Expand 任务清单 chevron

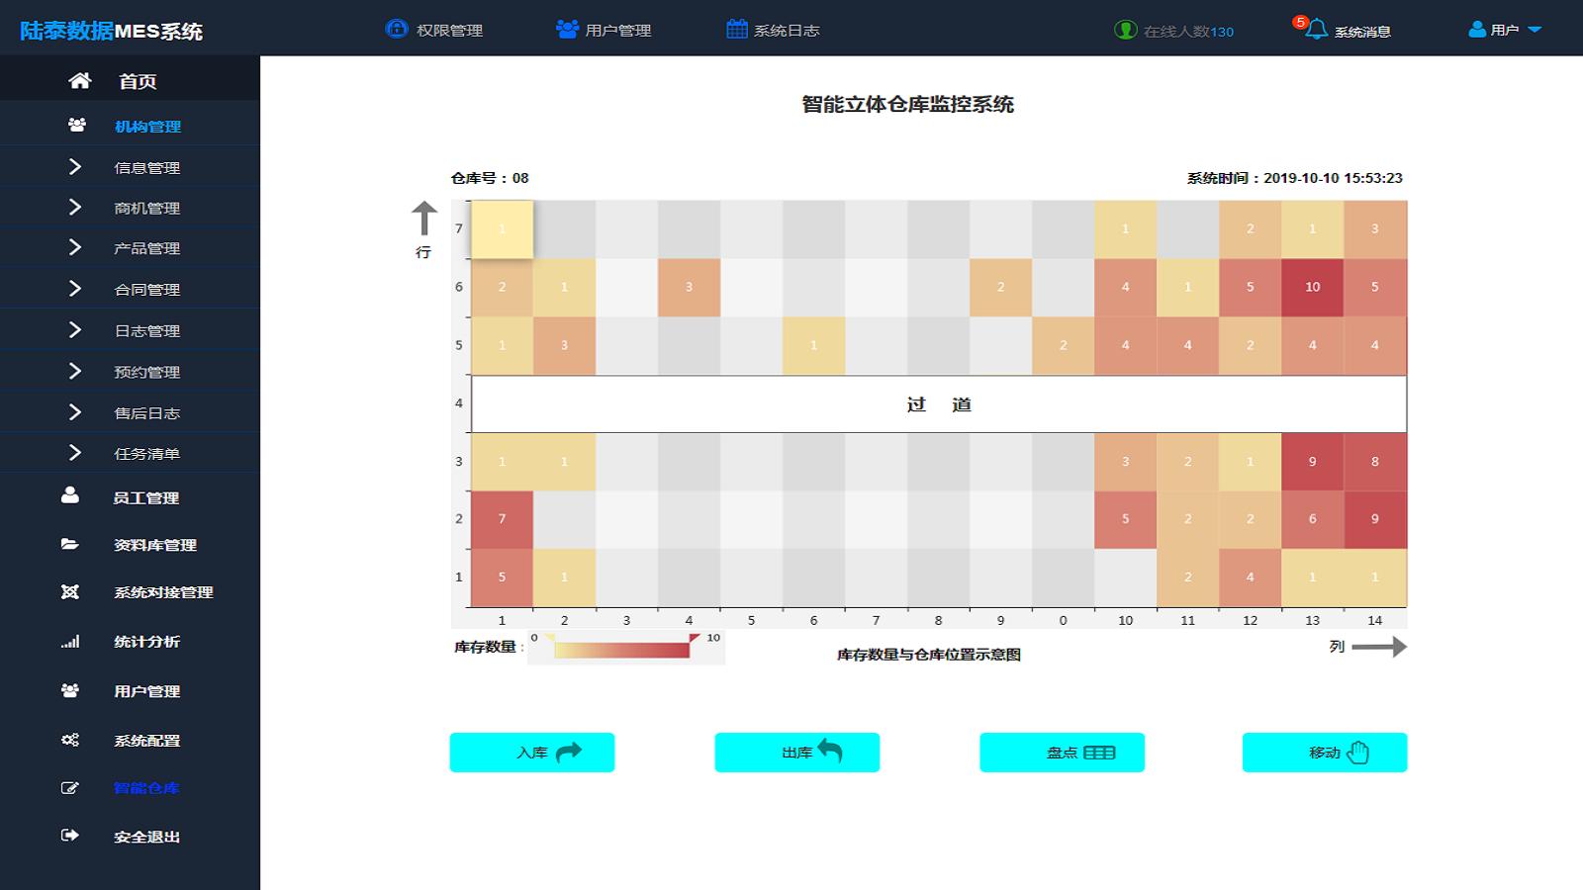pos(75,452)
